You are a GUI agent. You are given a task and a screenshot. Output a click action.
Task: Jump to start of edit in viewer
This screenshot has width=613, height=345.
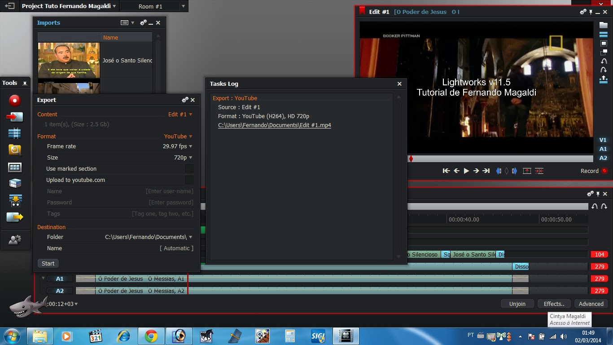[x=446, y=171]
